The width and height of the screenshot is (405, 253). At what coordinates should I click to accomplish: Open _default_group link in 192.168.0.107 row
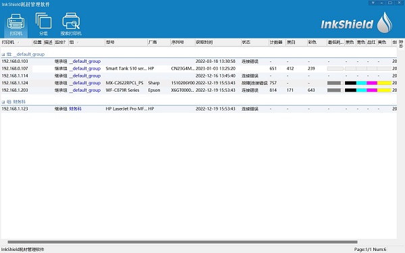85,69
